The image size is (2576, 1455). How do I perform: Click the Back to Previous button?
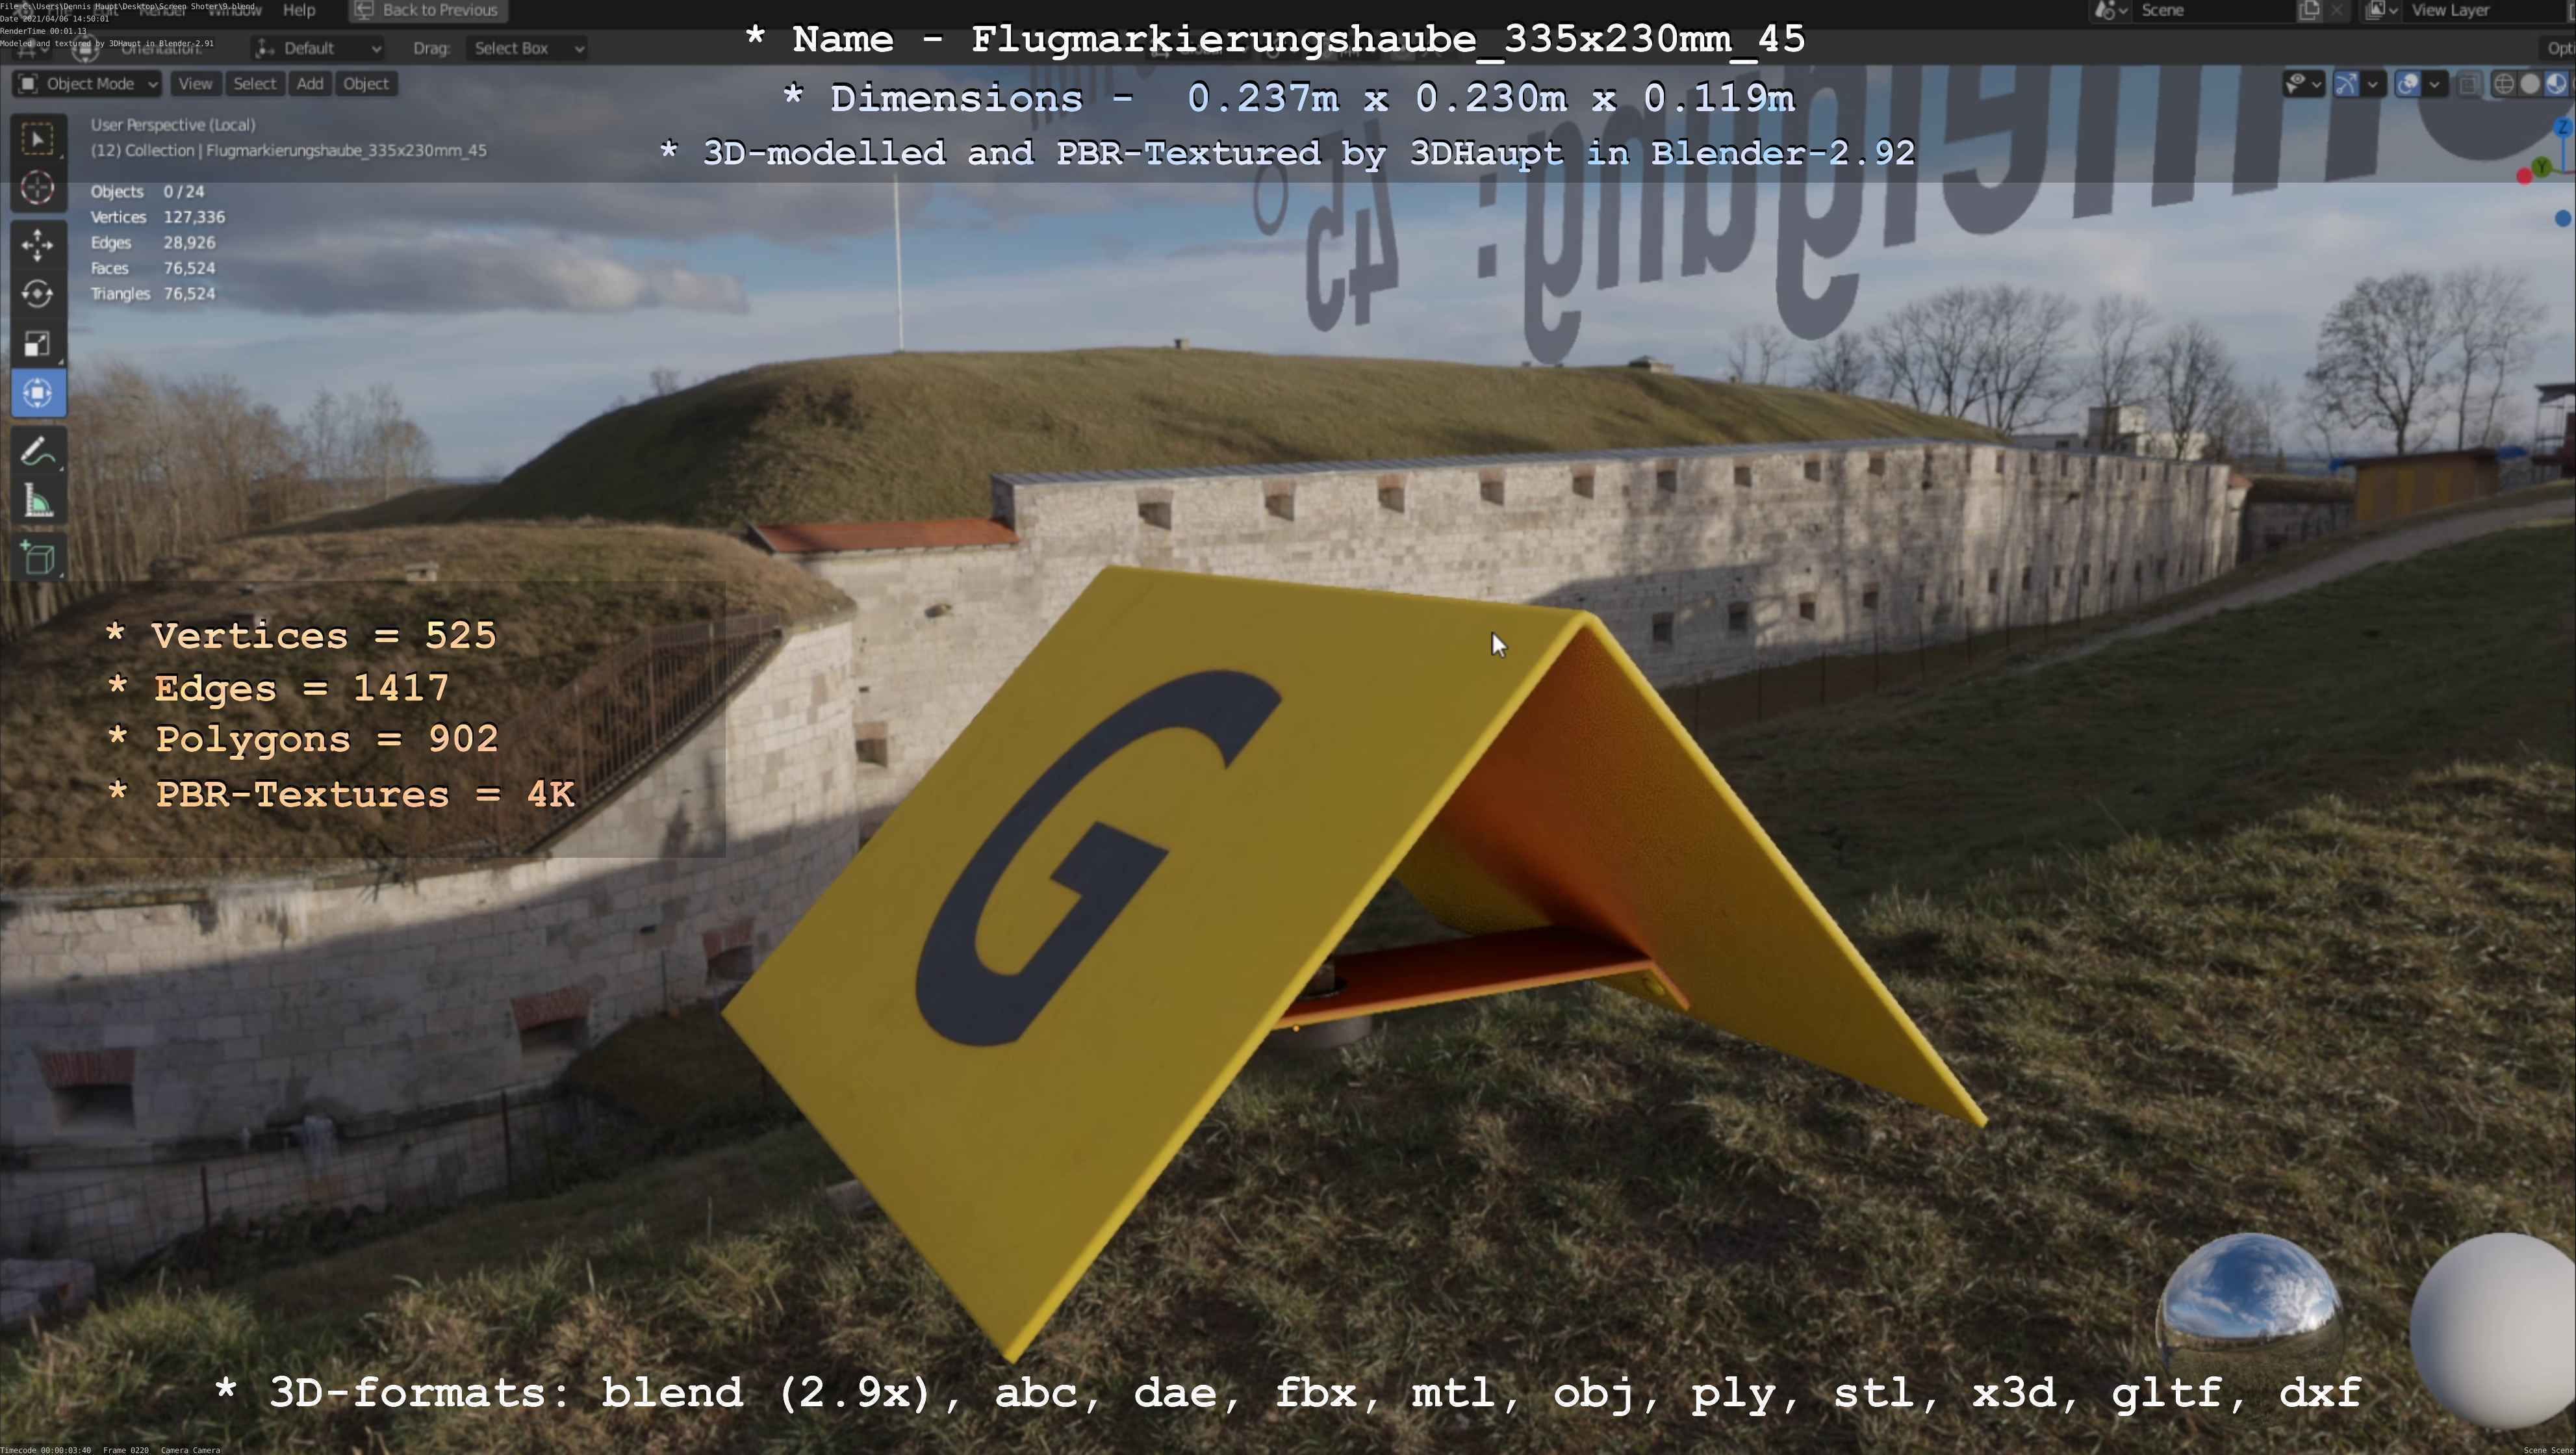(428, 10)
